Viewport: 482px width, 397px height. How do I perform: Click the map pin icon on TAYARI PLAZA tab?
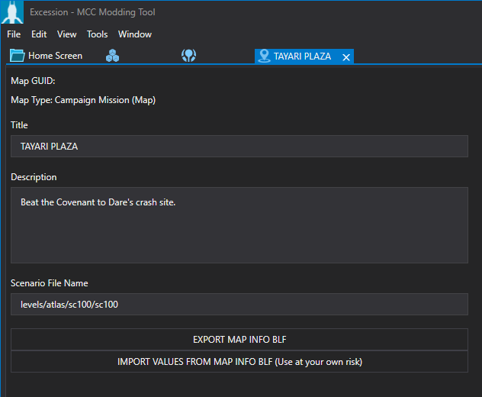264,56
